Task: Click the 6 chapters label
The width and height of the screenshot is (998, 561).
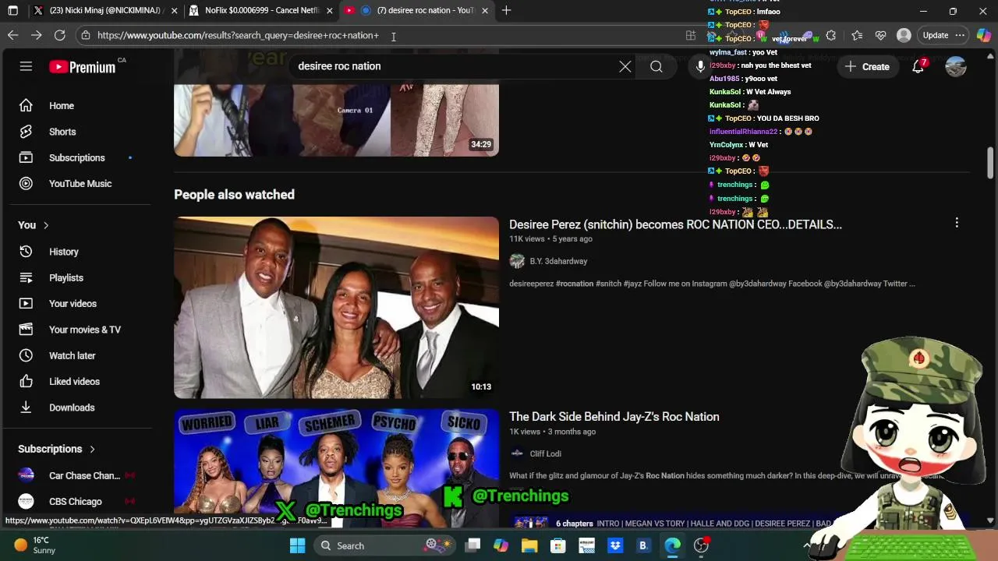Action: pos(575,524)
